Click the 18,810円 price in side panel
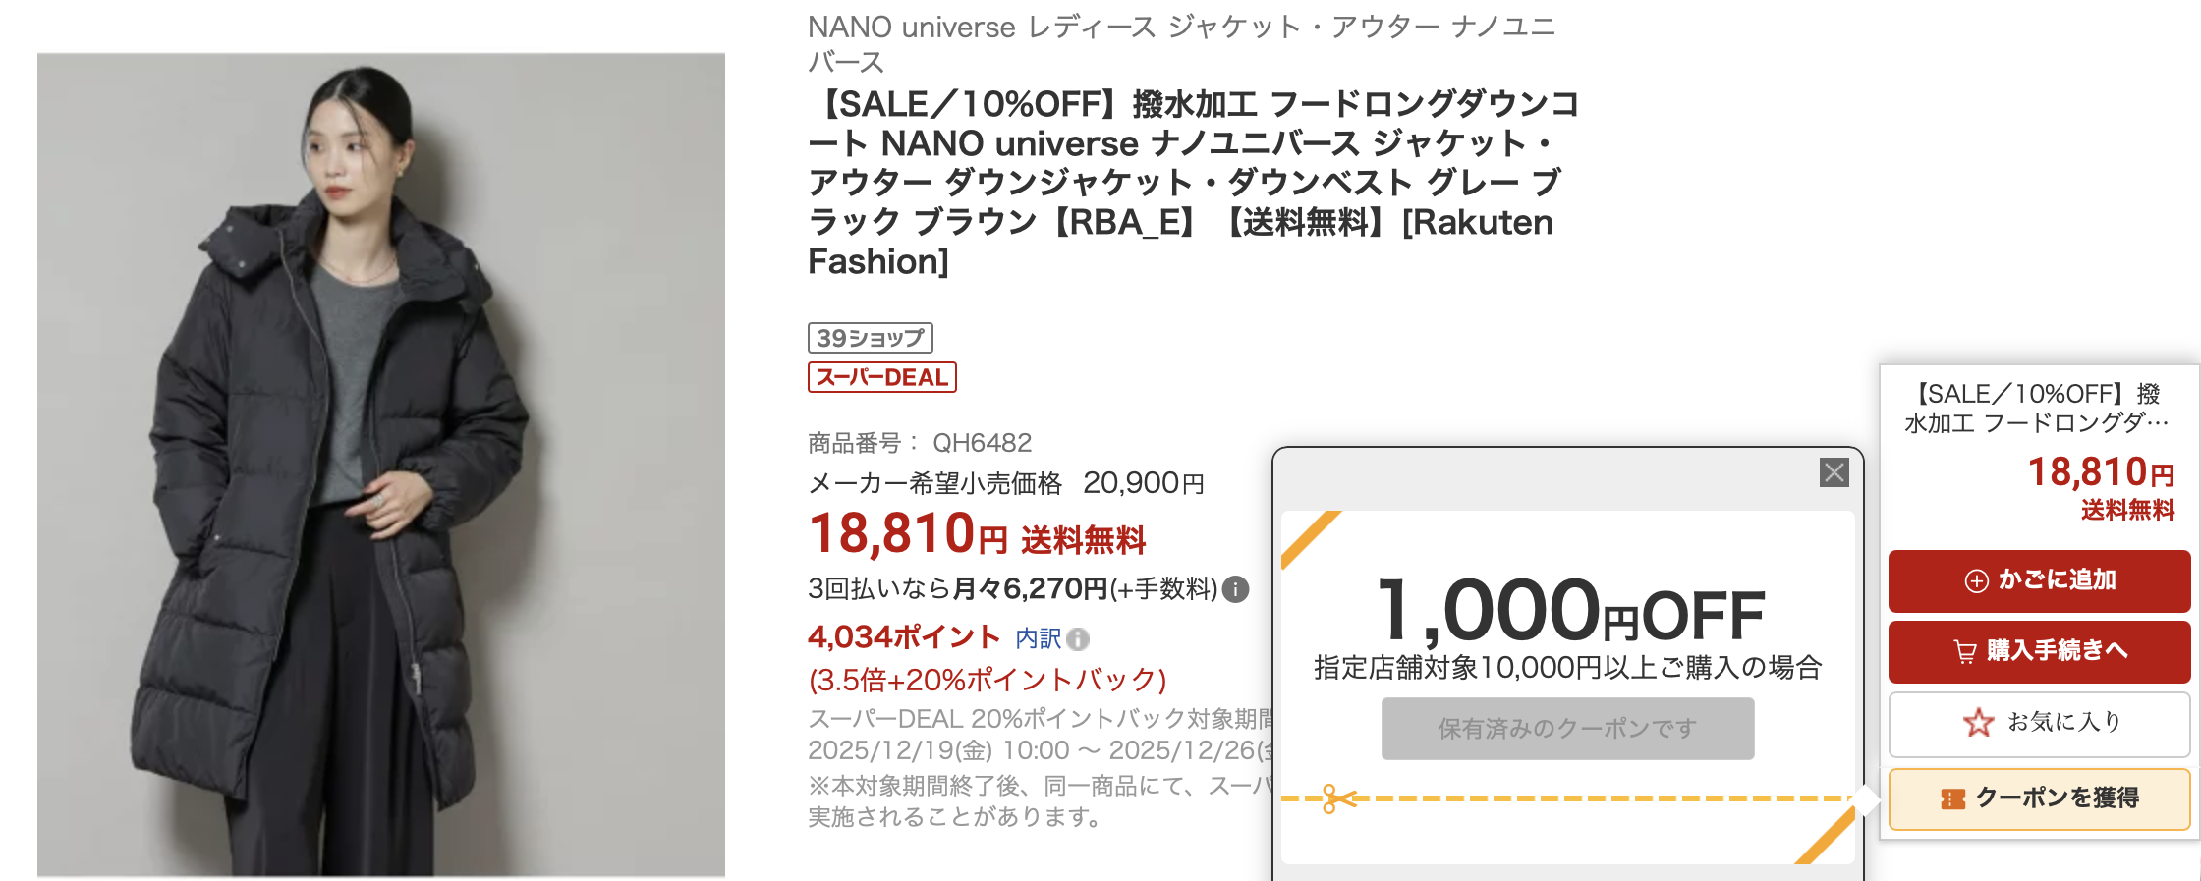 (2101, 472)
